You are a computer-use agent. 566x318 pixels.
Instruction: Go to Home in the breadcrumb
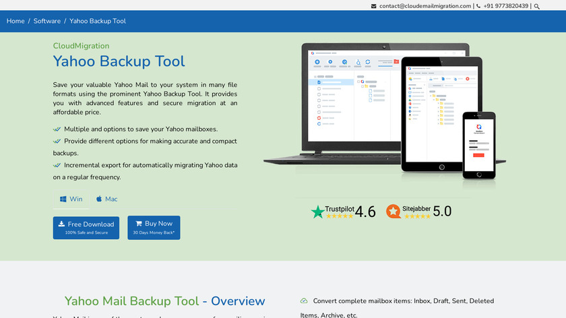tap(15, 21)
